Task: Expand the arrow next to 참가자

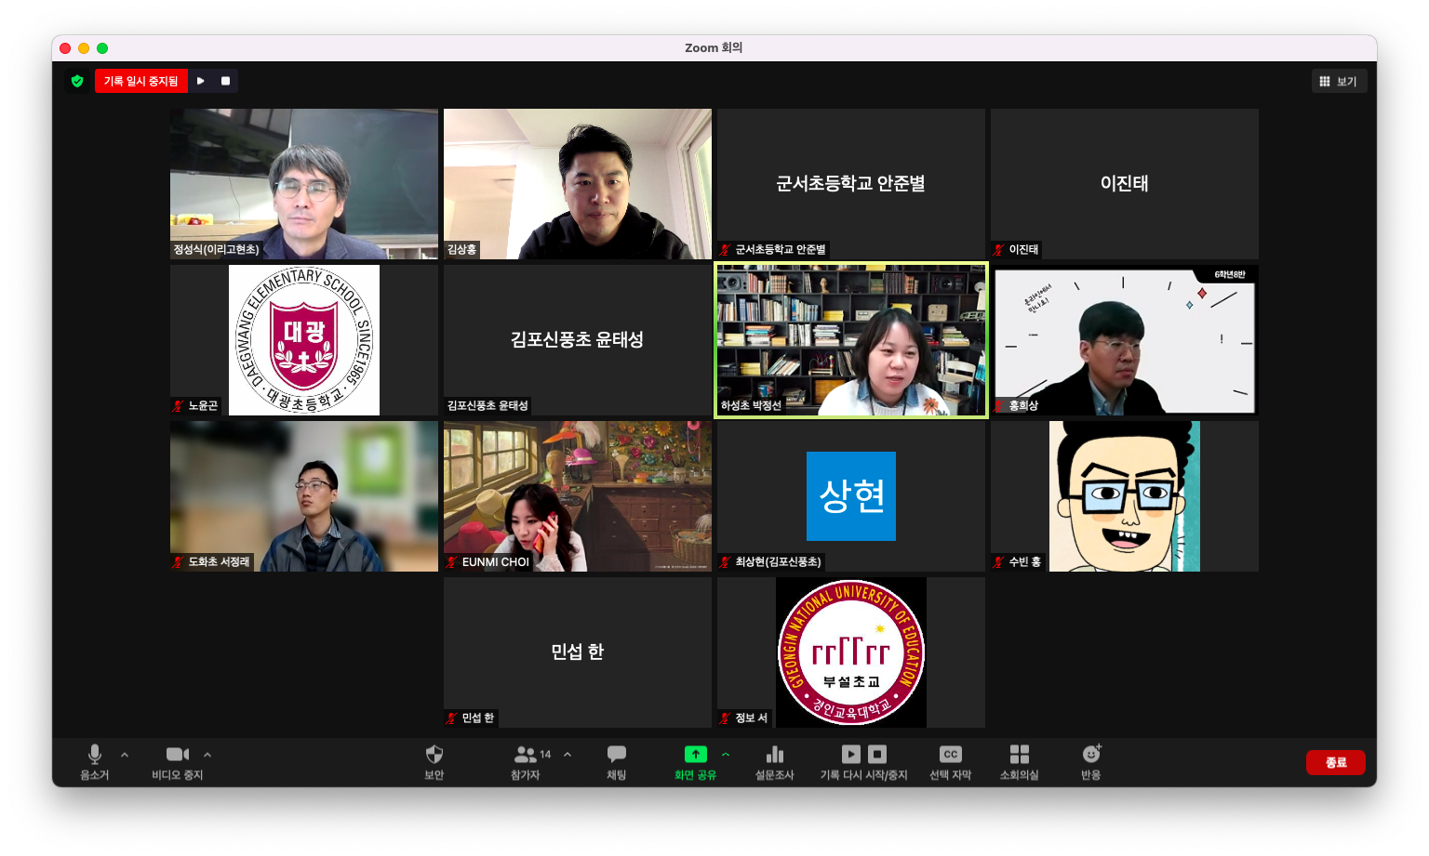Action: click(x=568, y=755)
